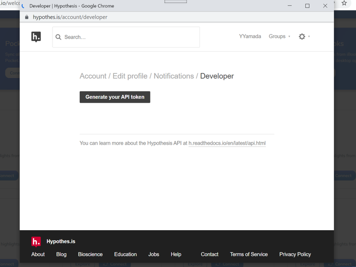
Task: Click Generate your API token button
Action: pyautogui.click(x=115, y=97)
